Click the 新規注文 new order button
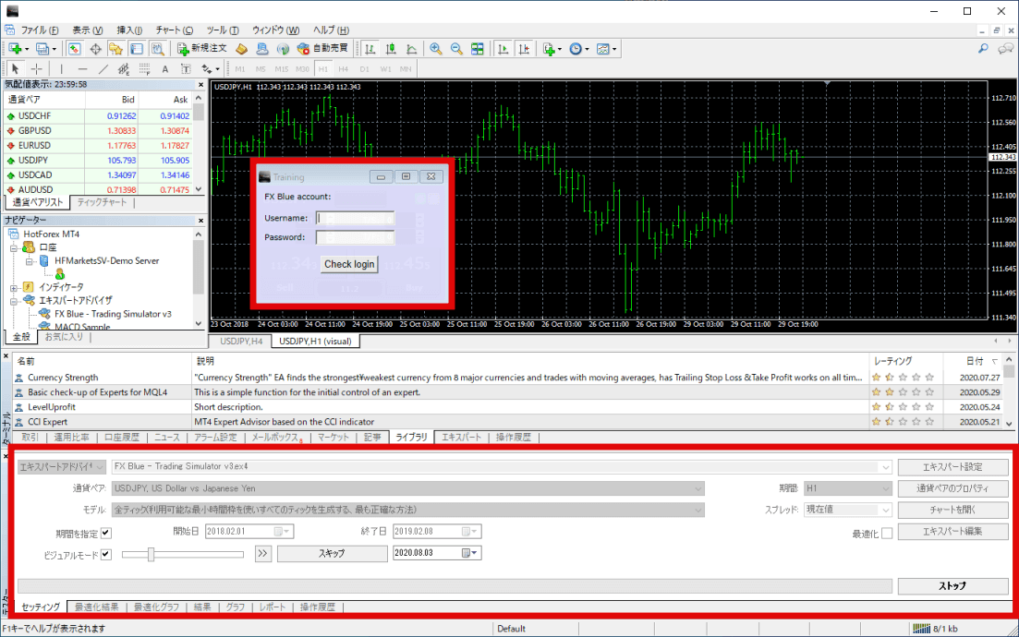This screenshot has width=1019, height=637. coord(202,49)
